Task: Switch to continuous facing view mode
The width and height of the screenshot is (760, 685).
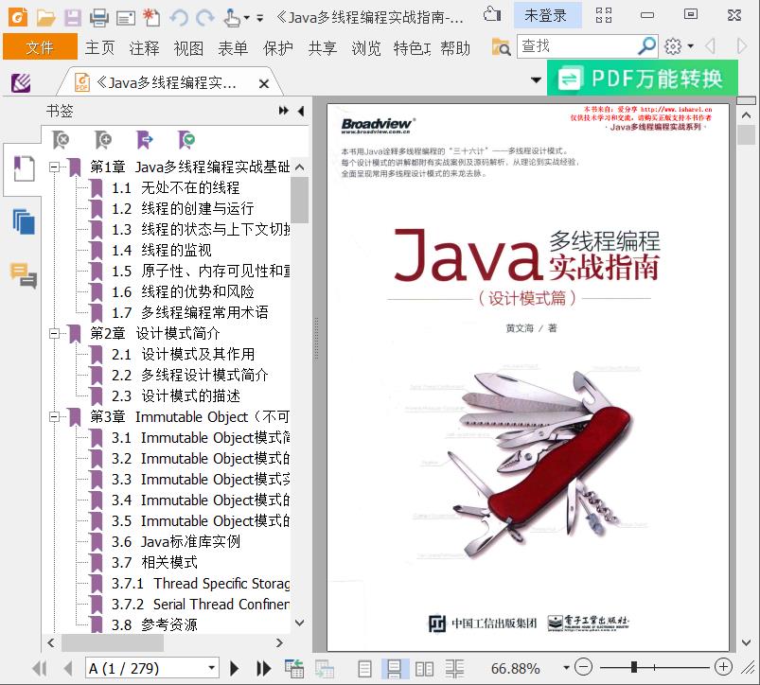Action: click(x=454, y=669)
